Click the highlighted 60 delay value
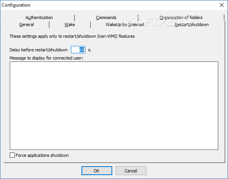 click(82, 50)
